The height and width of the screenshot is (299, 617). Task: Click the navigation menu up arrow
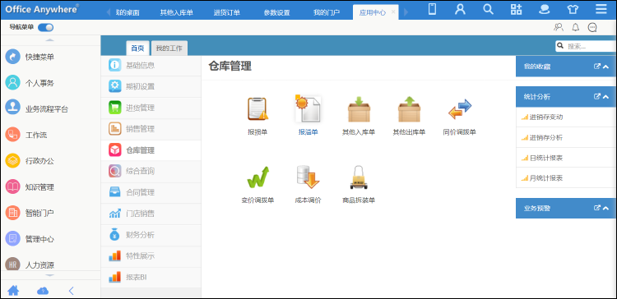pyautogui.click(x=50, y=40)
